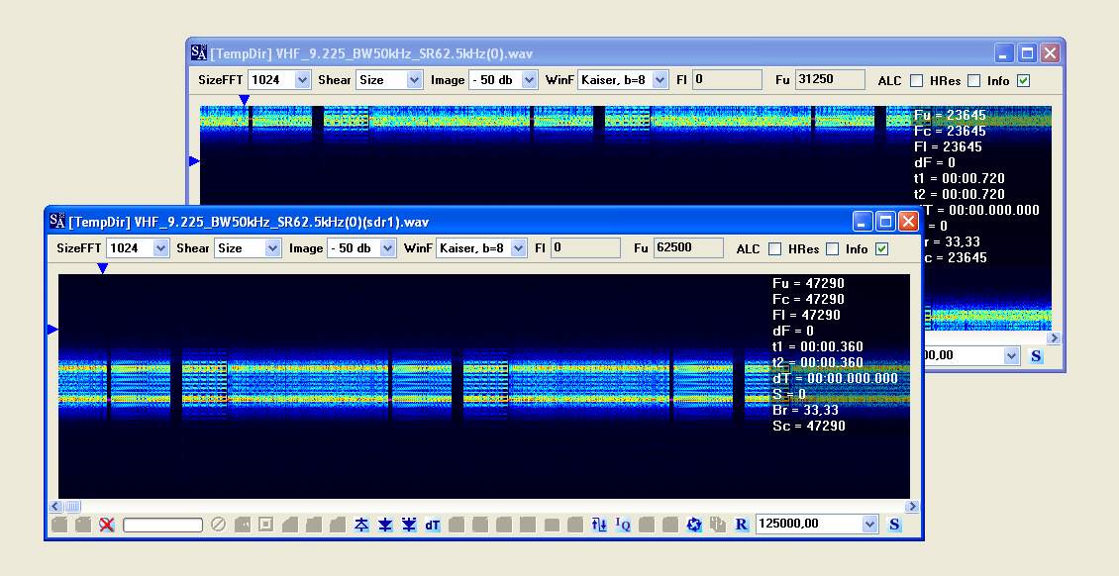Click the scroll-right arrow in back window

click(x=1054, y=337)
